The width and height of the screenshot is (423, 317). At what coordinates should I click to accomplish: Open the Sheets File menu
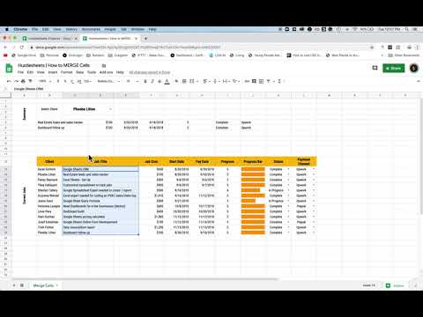20,72
